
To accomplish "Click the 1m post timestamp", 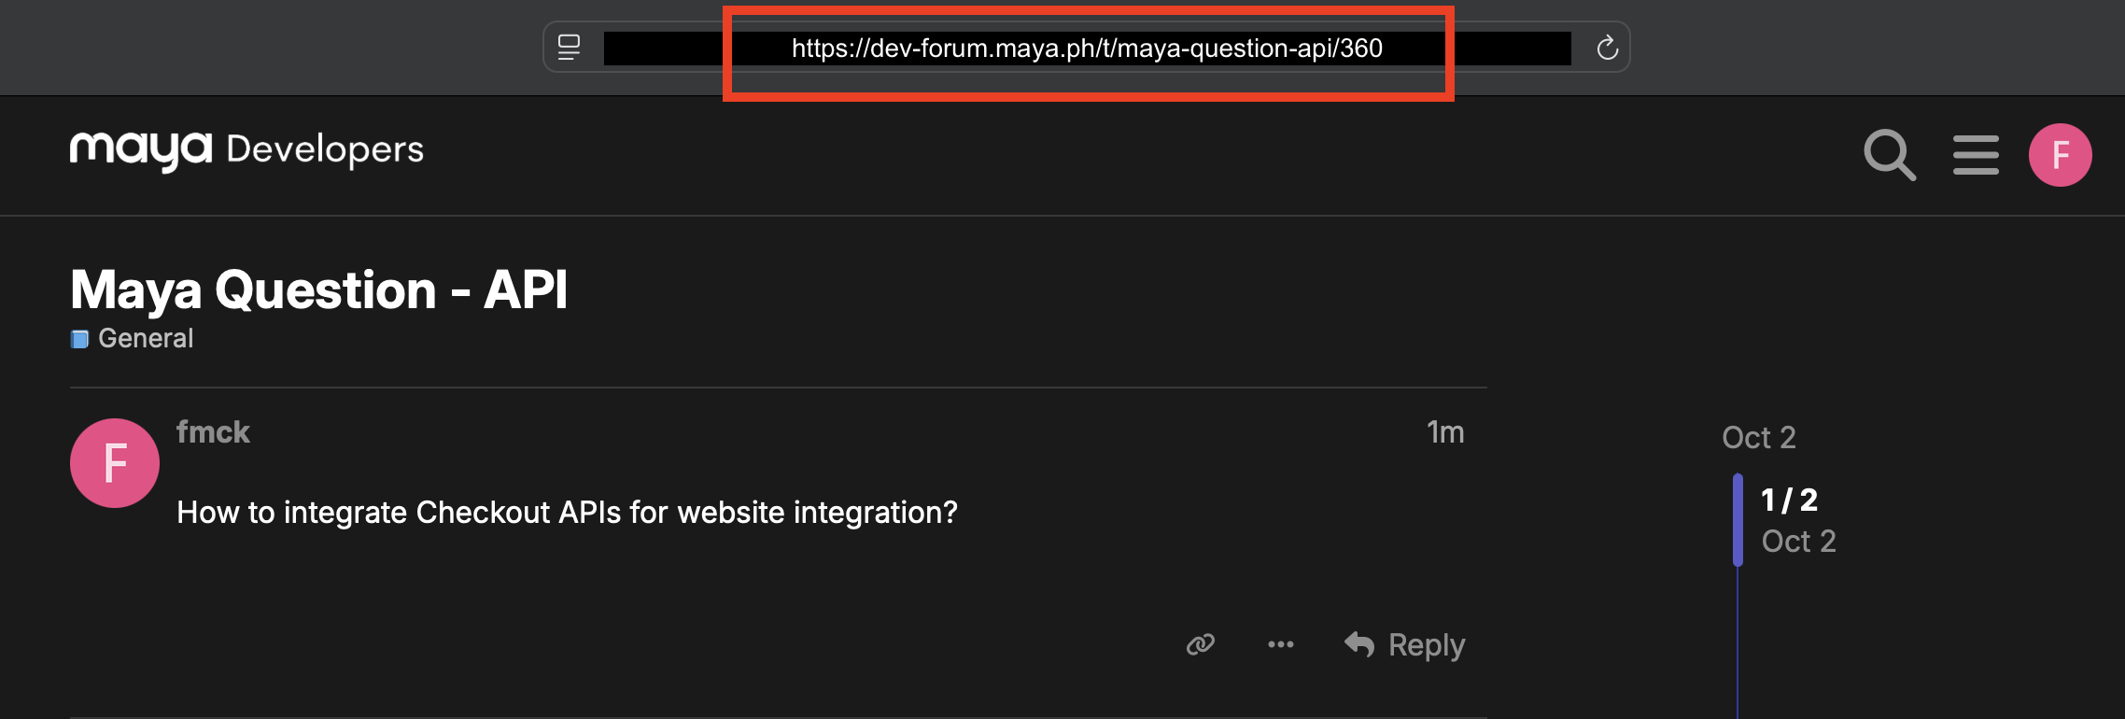I will click(1444, 432).
